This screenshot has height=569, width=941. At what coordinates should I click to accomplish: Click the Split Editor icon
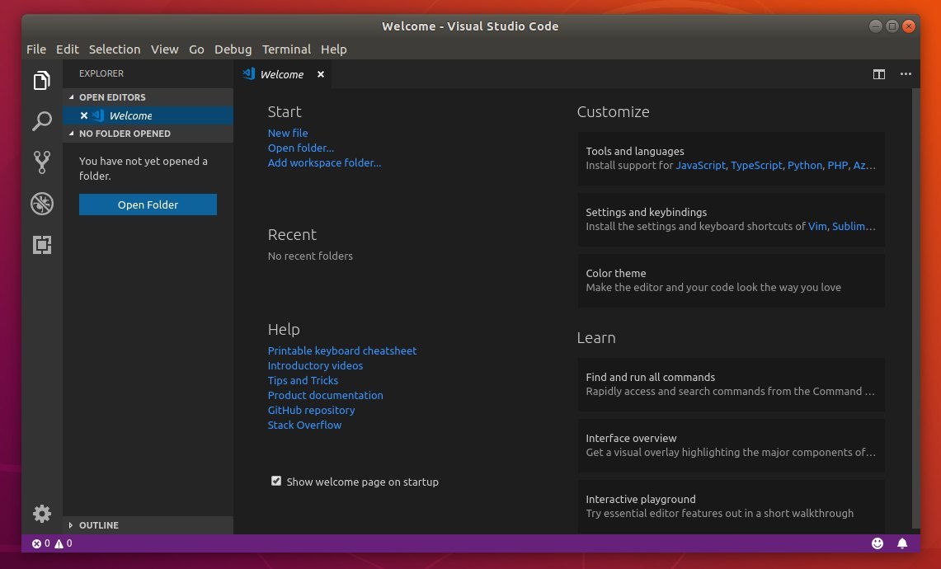tap(878, 74)
